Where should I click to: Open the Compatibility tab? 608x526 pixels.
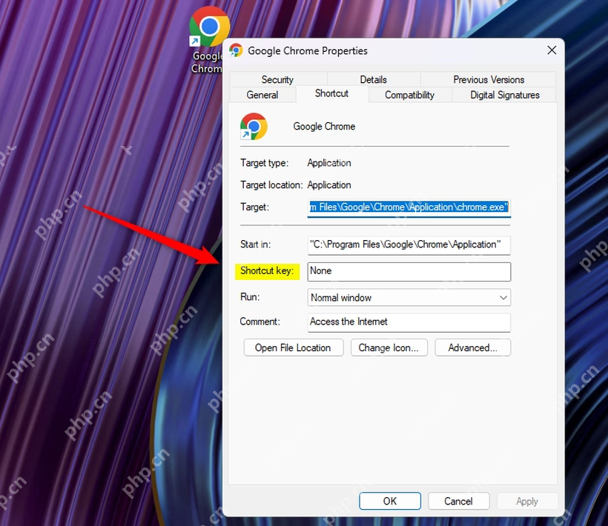tap(409, 95)
